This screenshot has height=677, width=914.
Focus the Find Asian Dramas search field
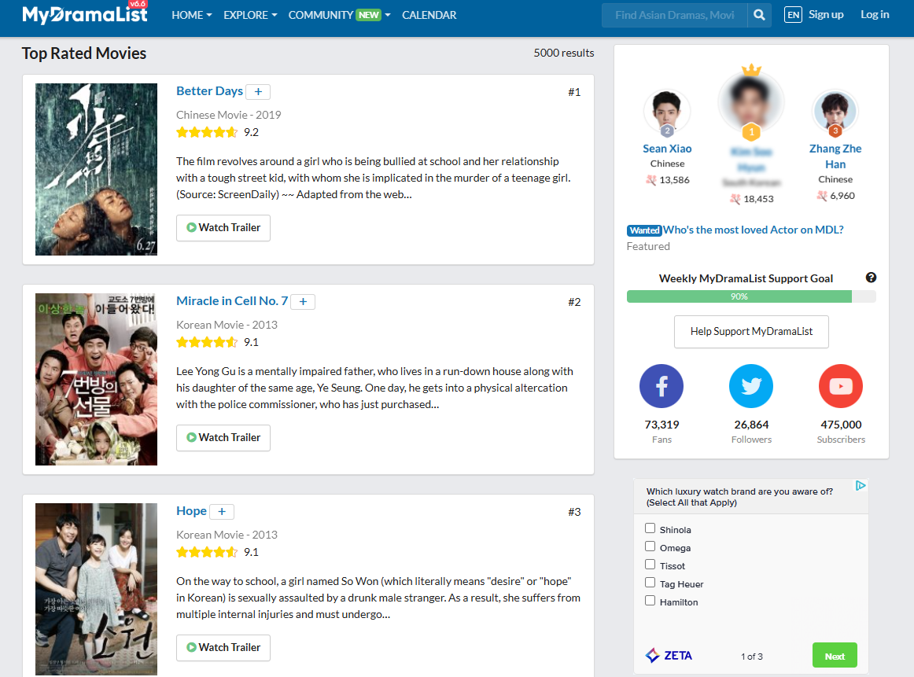pos(674,15)
